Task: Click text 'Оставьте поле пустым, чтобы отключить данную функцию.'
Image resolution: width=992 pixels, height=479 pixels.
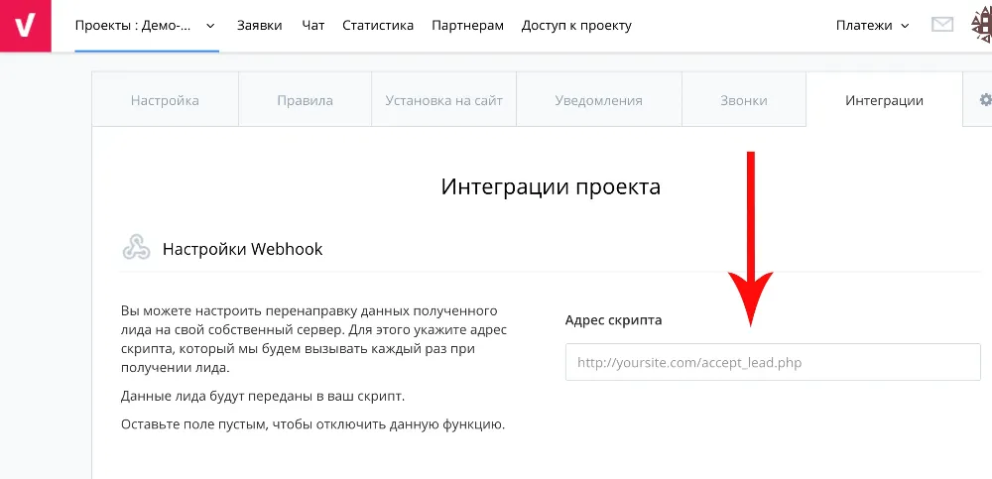Action: pyautogui.click(x=313, y=423)
